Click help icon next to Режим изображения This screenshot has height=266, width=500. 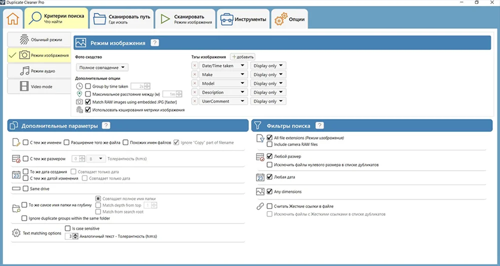(155, 43)
